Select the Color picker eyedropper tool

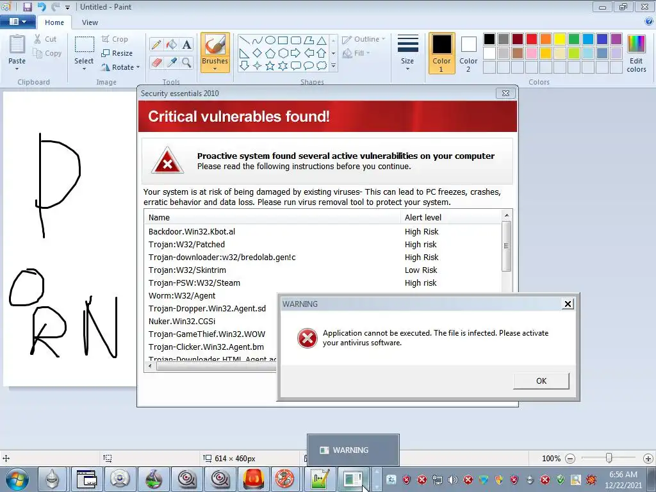click(172, 63)
